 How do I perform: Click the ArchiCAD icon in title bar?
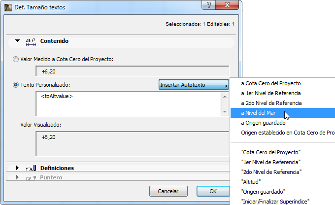click(8, 7)
